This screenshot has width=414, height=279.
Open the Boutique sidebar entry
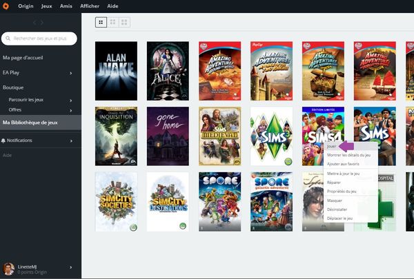coord(13,87)
